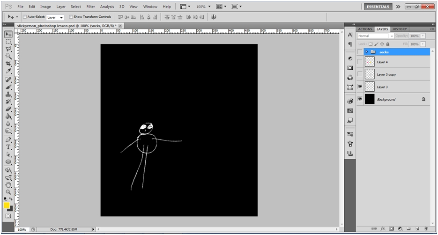Click the Auto-Align Layers icon in the options bar
Viewport: 438px width, 235px height.
tap(214, 17)
